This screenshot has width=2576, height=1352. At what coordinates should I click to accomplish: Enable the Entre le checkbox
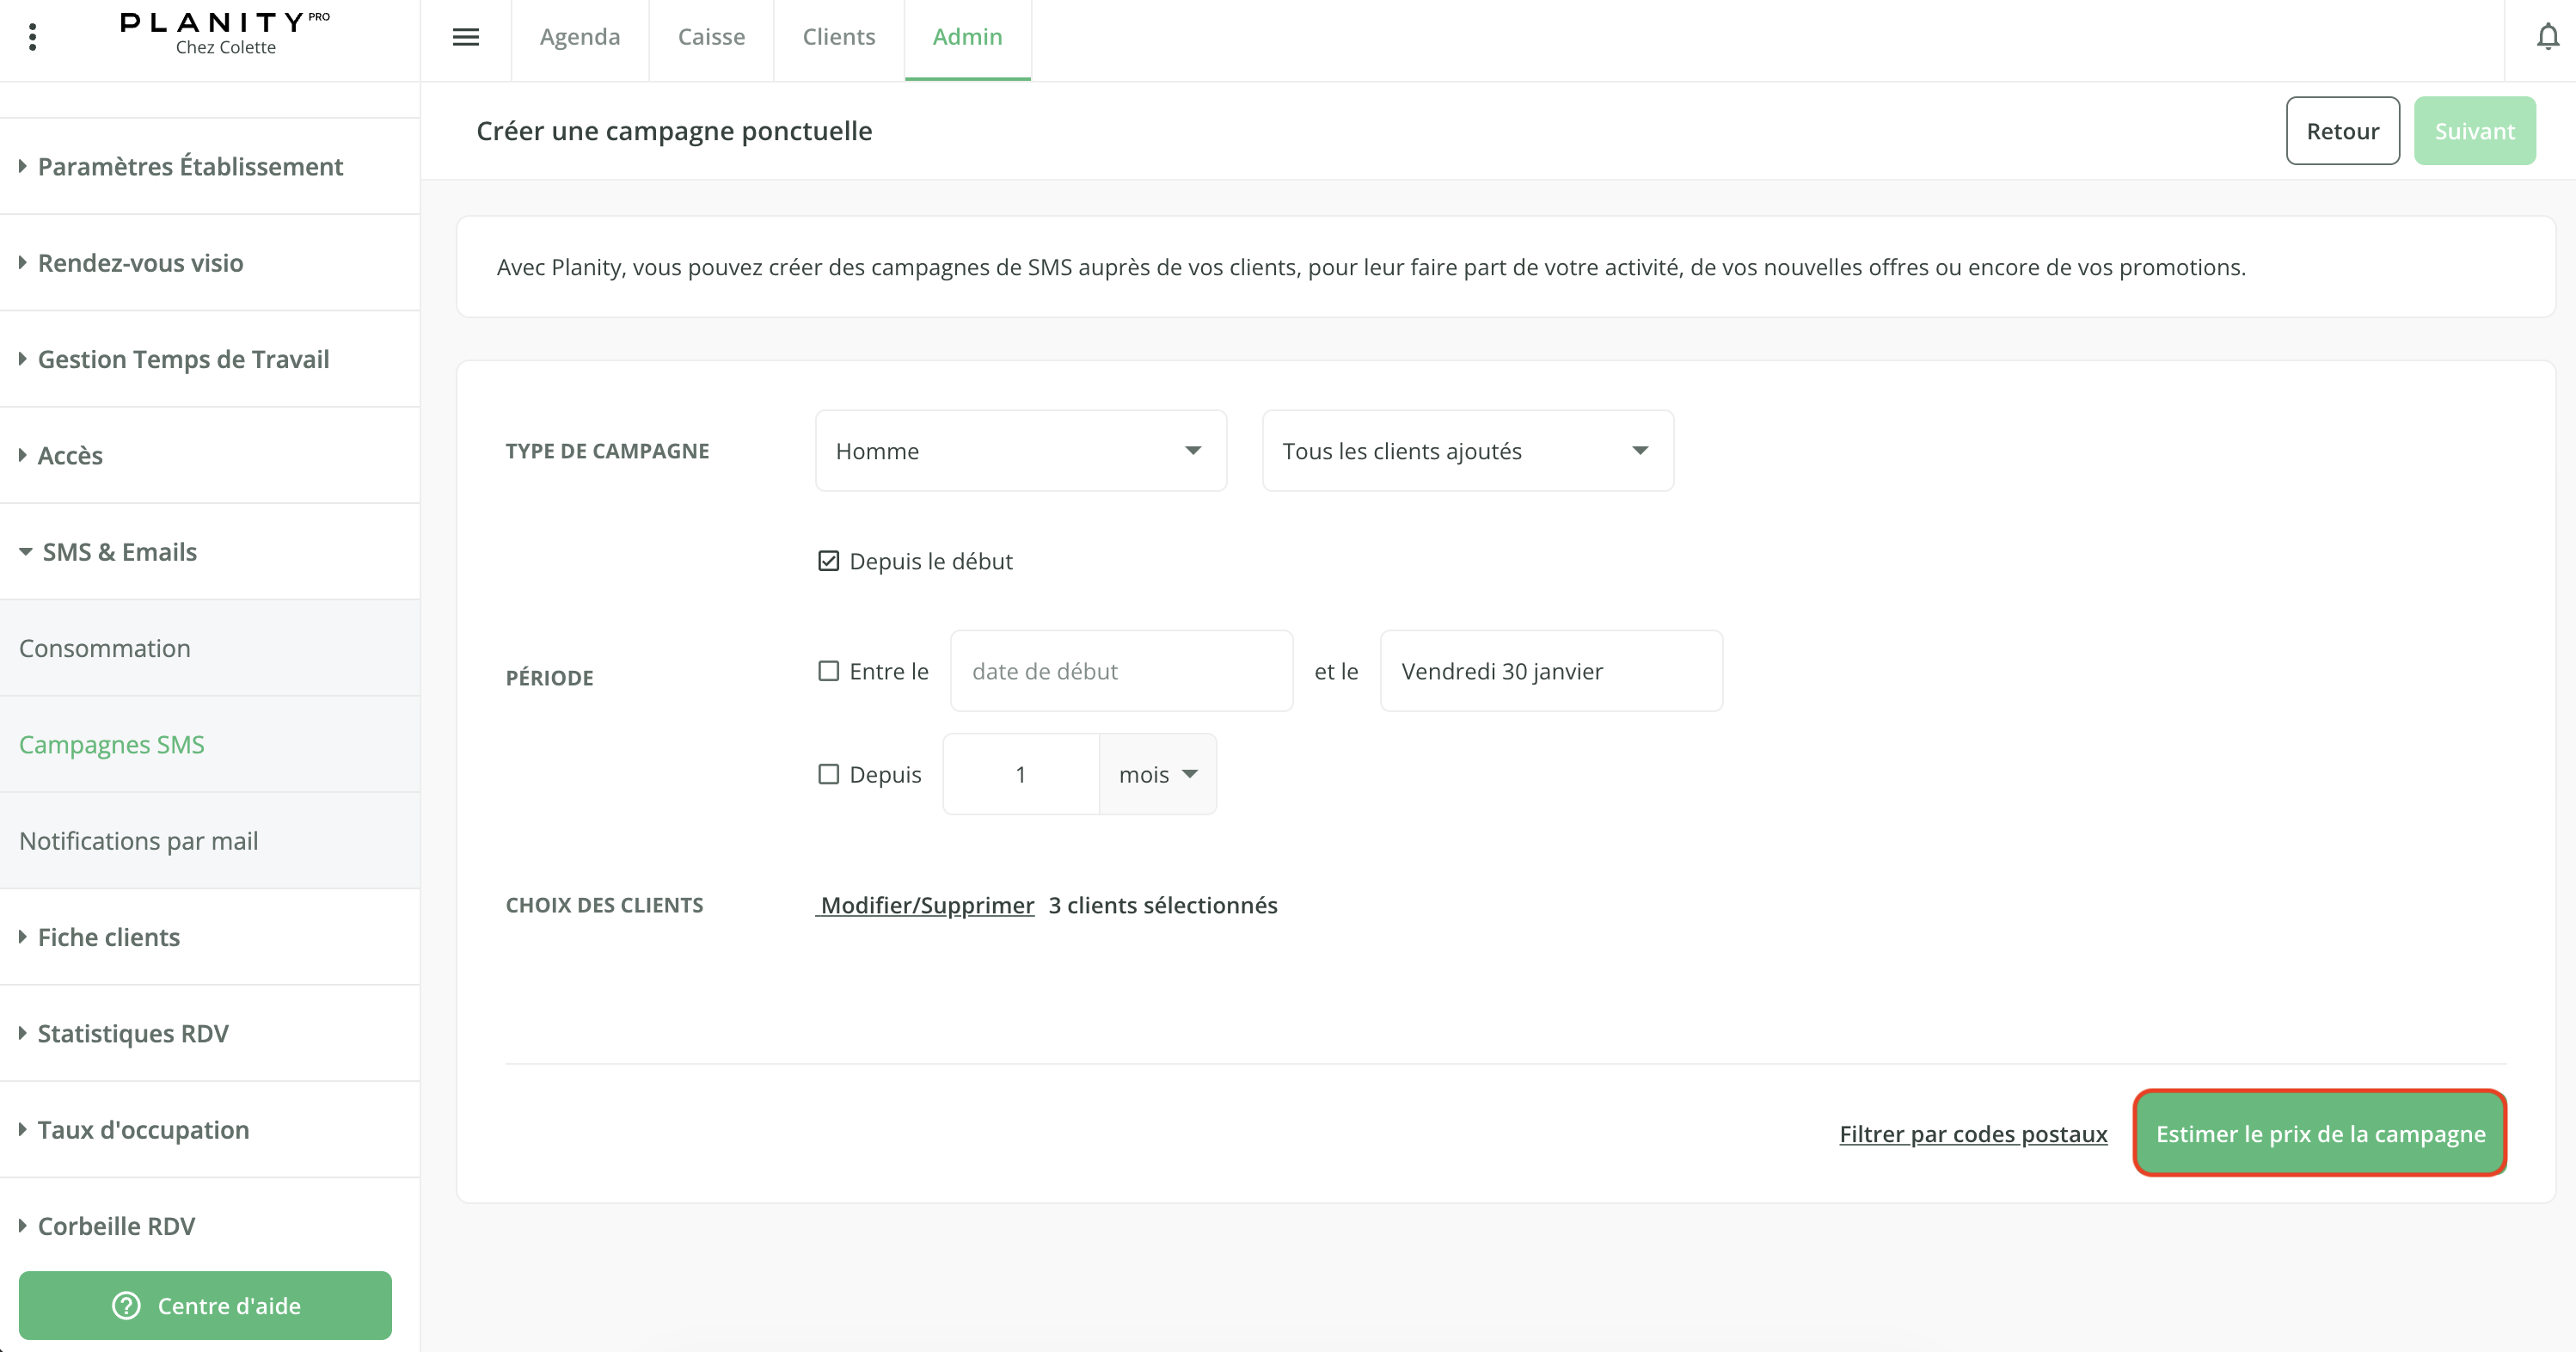828,671
